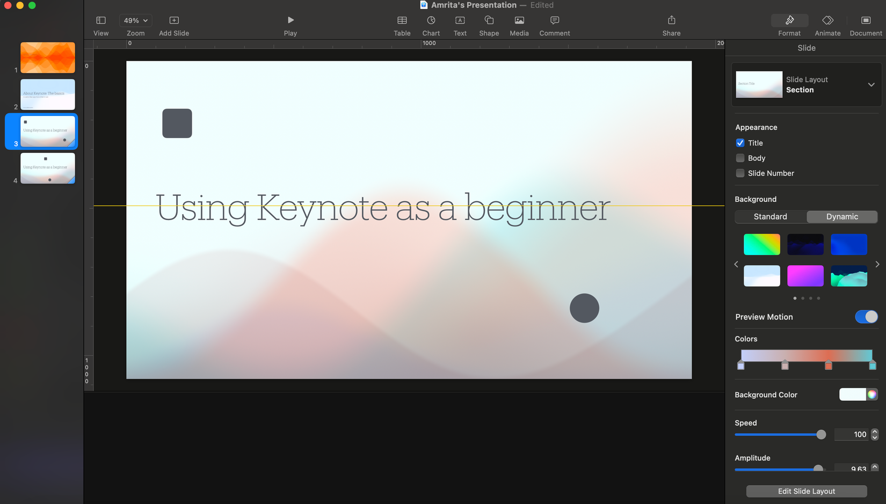Choose the magenta dynamic background

pos(805,276)
